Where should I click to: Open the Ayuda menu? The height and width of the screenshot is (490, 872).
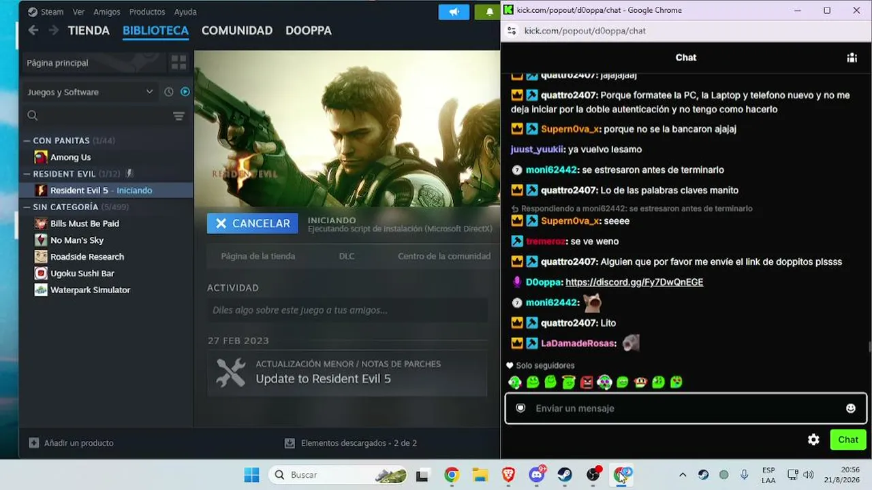click(x=185, y=12)
